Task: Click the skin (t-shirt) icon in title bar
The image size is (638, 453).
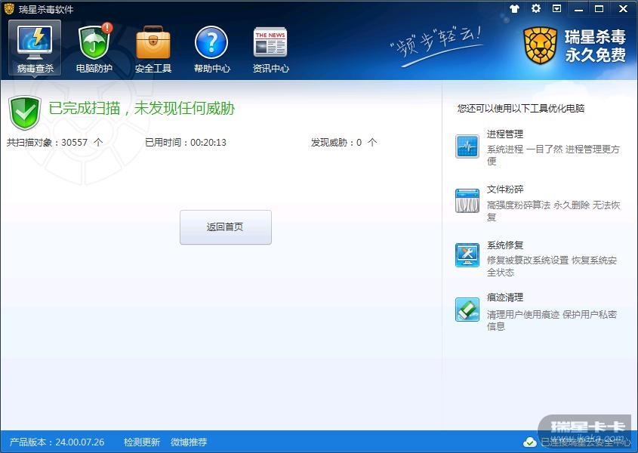Action: tap(514, 8)
